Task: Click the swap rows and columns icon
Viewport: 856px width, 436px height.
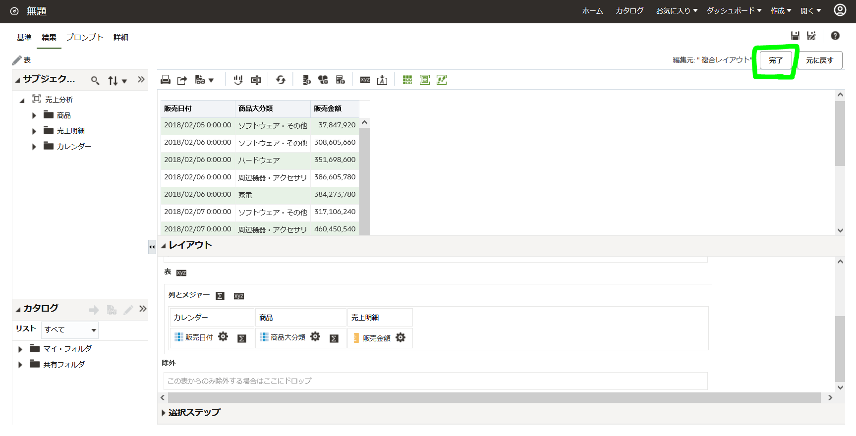Action: click(x=238, y=80)
